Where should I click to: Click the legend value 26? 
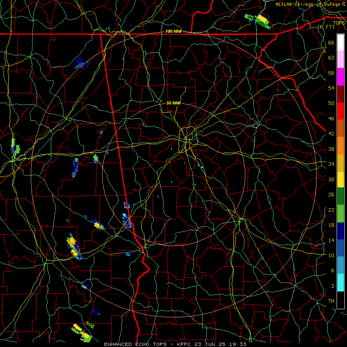pos(331,195)
